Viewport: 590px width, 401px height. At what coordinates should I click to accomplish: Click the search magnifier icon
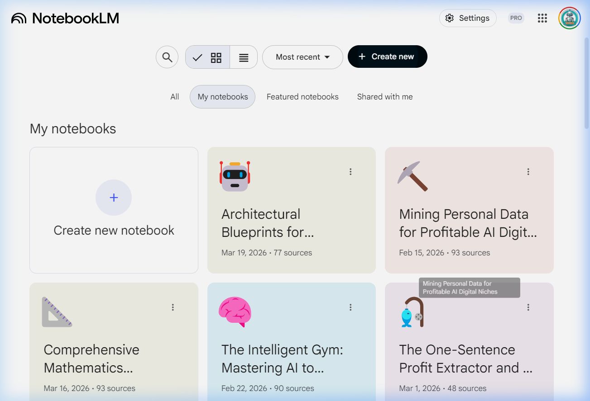(x=167, y=57)
